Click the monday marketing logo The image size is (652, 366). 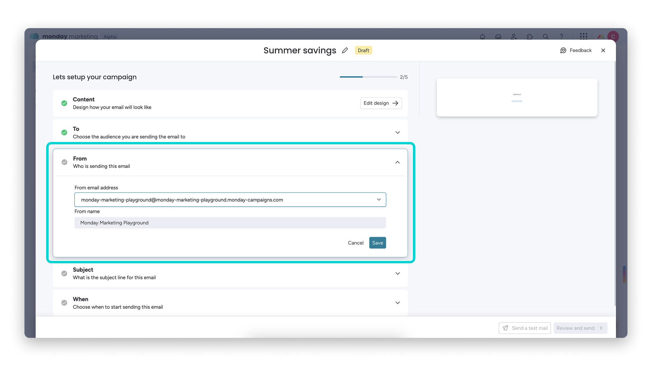pyautogui.click(x=64, y=36)
